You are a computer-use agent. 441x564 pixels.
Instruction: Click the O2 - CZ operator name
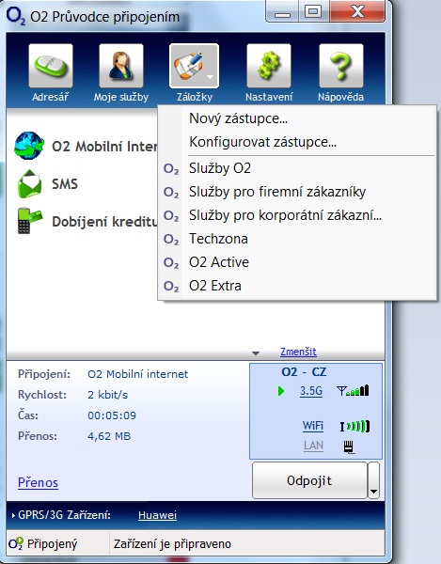click(304, 372)
